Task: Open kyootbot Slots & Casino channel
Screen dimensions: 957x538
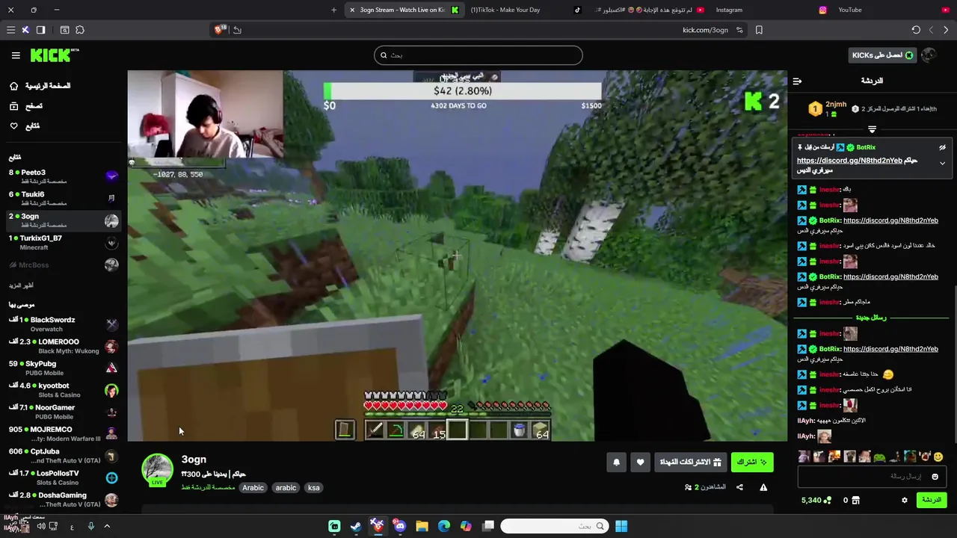Action: [x=63, y=390]
